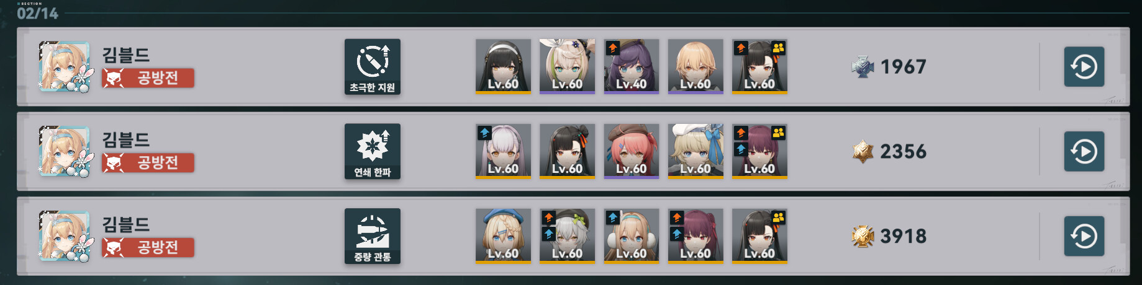The image size is (1142, 285).
Task: Click the gold medal icon beside 3918
Action: [x=863, y=236]
